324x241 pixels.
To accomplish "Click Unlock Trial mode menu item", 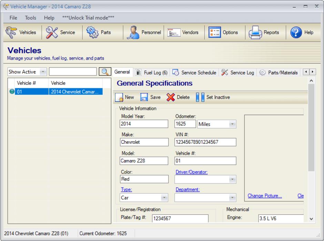I will (88, 18).
